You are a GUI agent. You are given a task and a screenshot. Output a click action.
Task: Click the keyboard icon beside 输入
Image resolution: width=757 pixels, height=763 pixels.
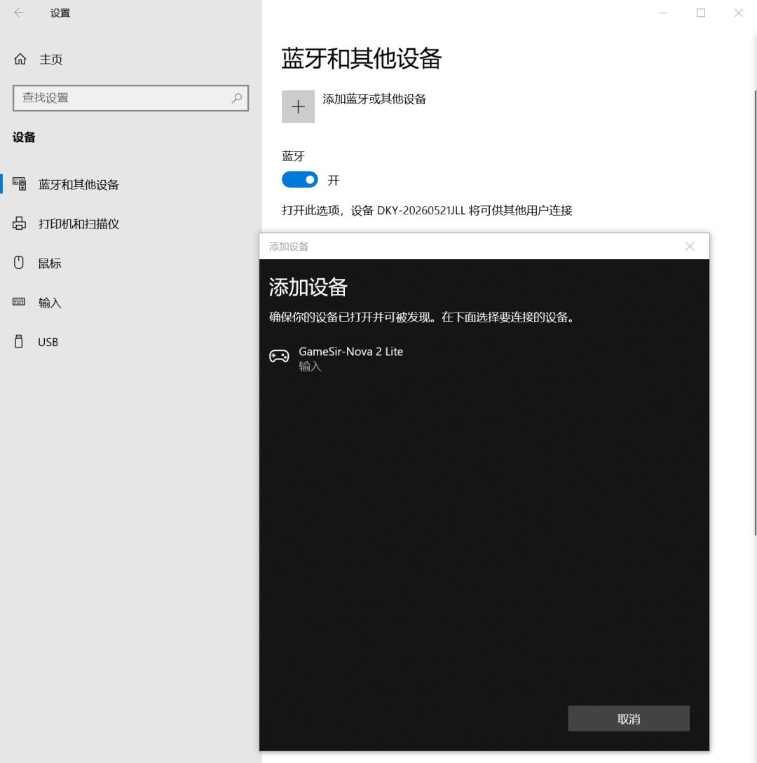click(19, 302)
